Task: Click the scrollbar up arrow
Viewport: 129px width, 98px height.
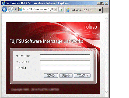Action: (106, 19)
